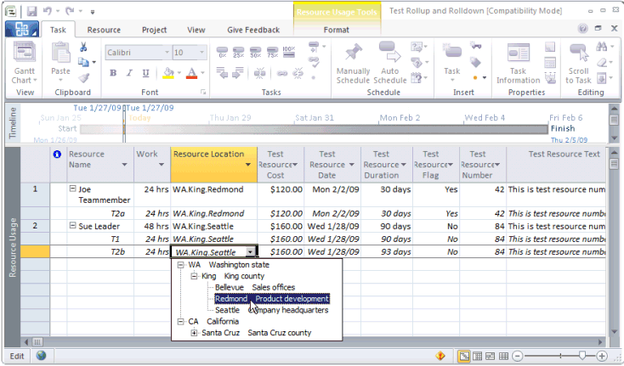
Task: Select the Format Painter brush icon
Action: 83,77
